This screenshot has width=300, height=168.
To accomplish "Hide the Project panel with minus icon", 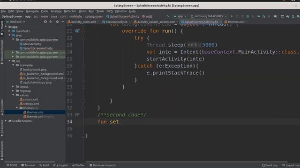I will pos(62,22).
